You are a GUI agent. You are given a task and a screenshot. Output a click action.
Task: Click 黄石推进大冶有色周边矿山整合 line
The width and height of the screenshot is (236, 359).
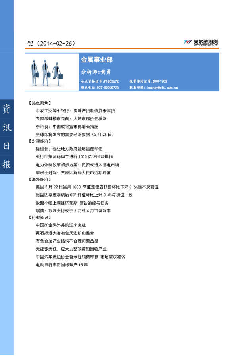(65, 233)
